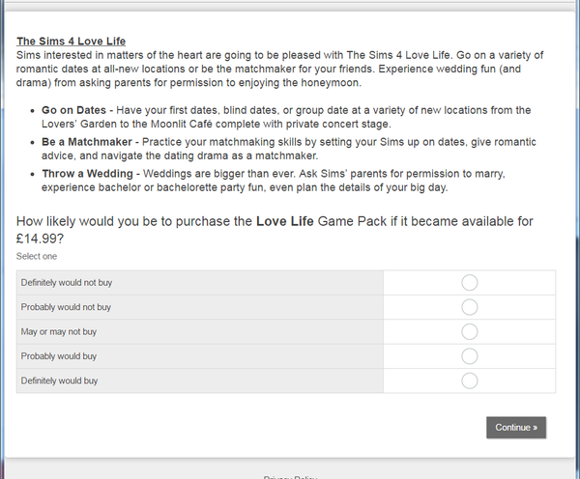Select the 'Definitely would not buy' radio button
Image resolution: width=580 pixels, height=479 pixels.
click(470, 282)
